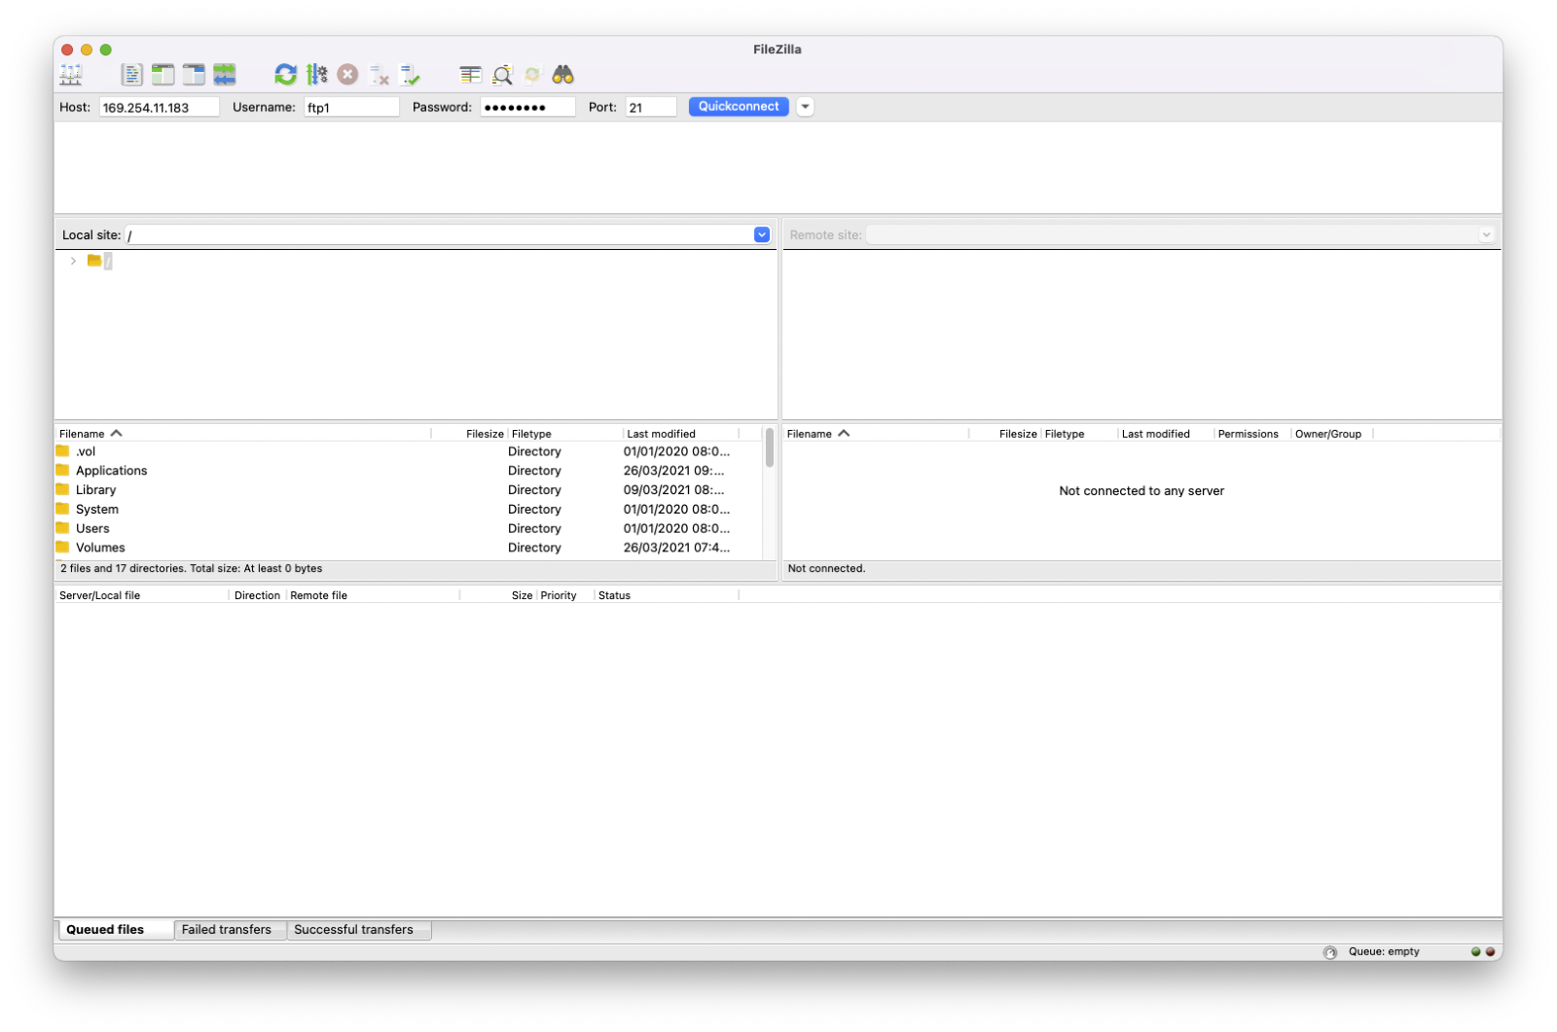Sort local files by Filetype column
The image size is (1557, 1032).
tap(564, 434)
